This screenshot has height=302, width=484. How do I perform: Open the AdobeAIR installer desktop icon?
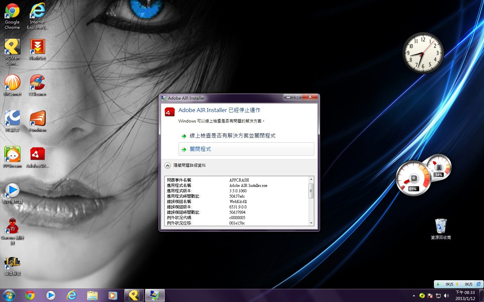click(x=37, y=155)
